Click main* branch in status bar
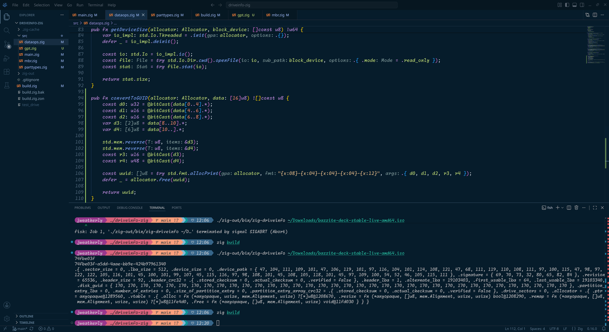Viewport: 609px width, 332px height. [x=20, y=329]
